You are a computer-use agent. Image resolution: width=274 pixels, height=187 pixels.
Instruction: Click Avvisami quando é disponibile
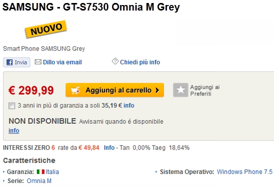pyautogui.click(x=121, y=122)
